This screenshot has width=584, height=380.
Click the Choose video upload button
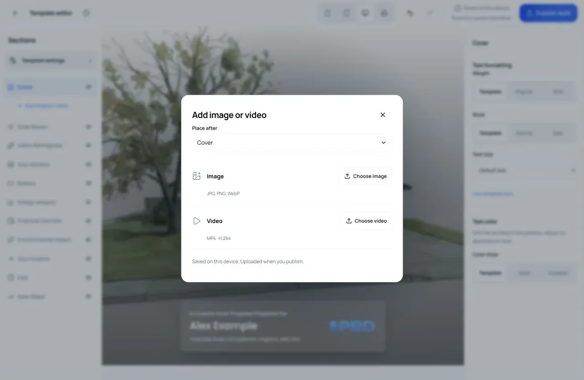click(366, 221)
